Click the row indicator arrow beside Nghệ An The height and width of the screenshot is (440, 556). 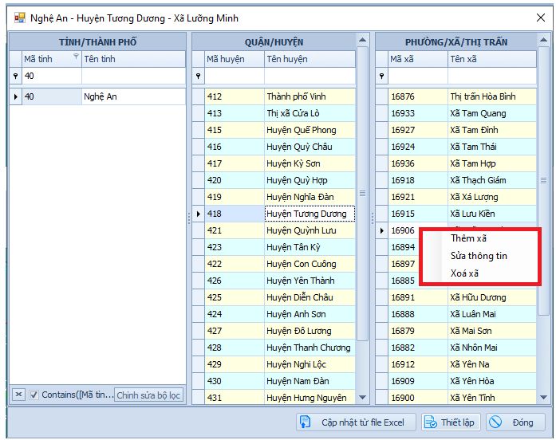[16, 96]
